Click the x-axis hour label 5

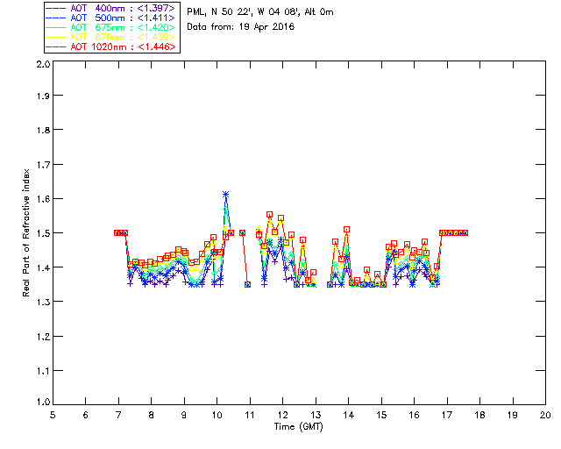53,415
